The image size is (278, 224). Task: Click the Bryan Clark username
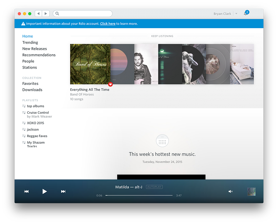(222, 14)
